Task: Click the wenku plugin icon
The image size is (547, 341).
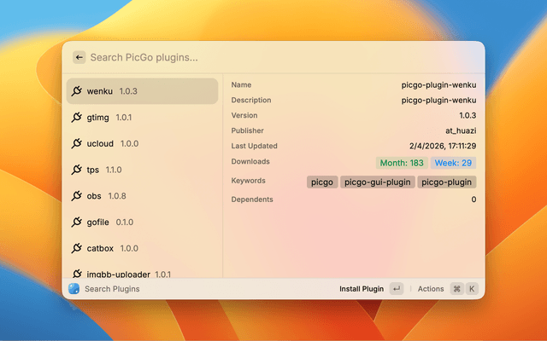Action: pyautogui.click(x=76, y=91)
